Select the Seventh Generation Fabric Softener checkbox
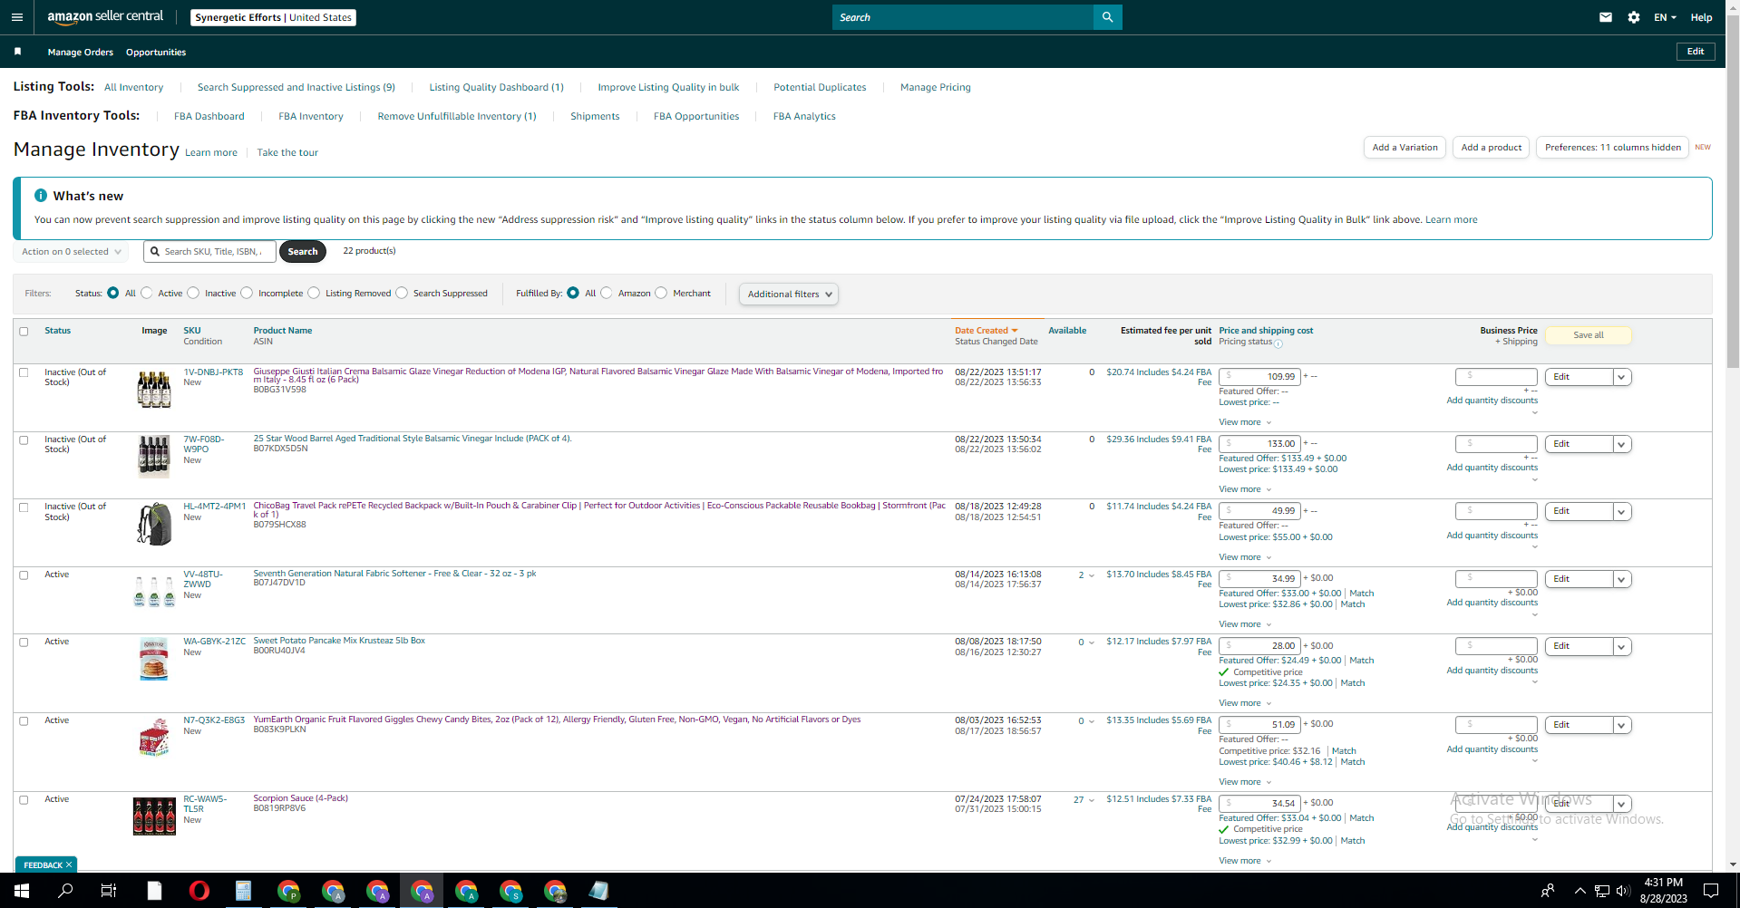 point(24,575)
